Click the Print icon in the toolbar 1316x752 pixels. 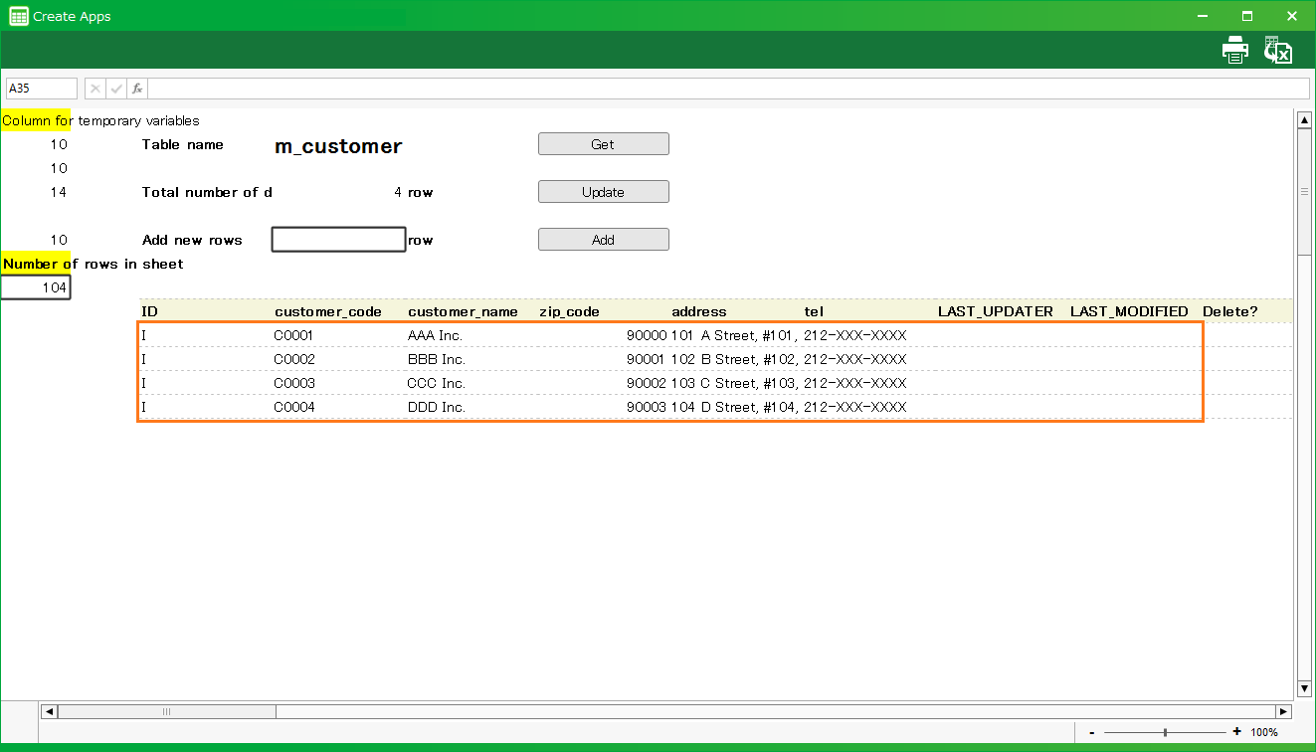coord(1234,50)
